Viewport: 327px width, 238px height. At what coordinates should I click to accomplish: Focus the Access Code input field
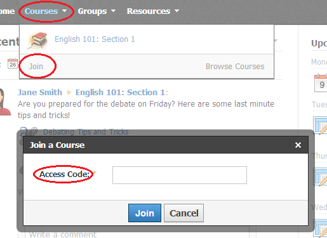[x=180, y=175]
